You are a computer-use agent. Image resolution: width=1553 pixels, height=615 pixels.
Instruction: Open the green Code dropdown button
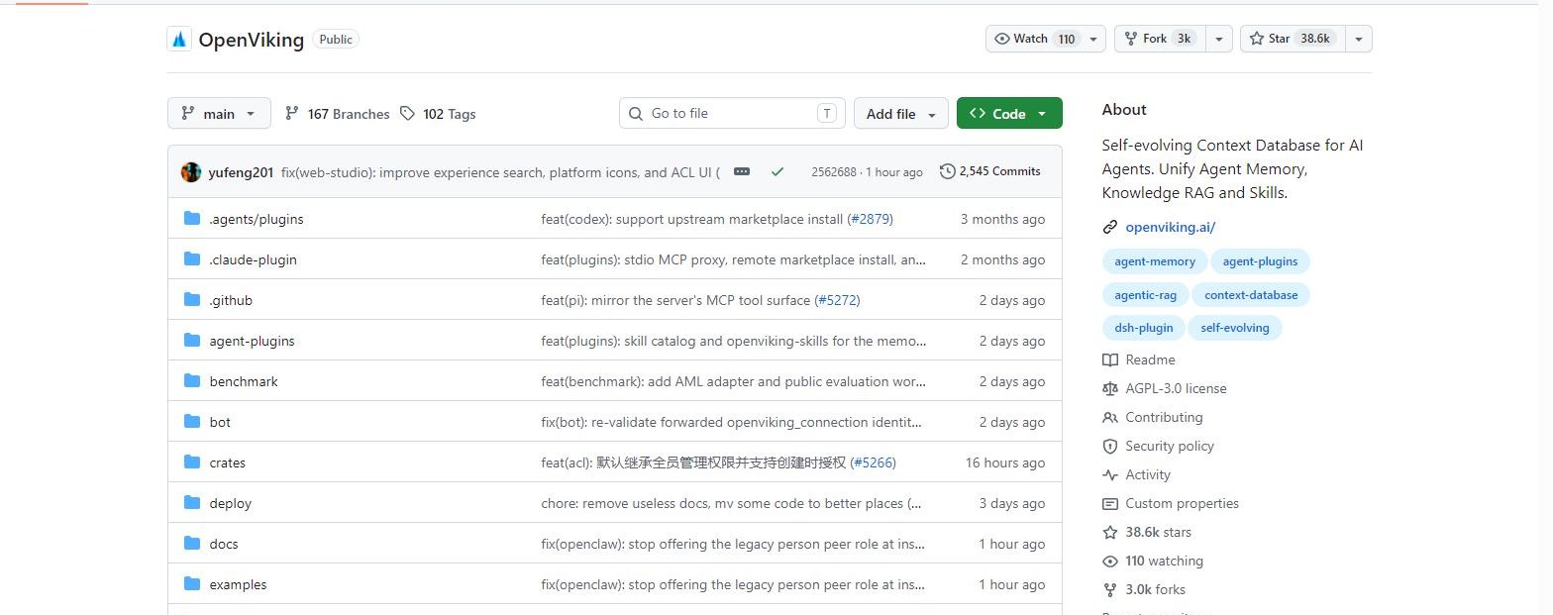coord(1009,114)
